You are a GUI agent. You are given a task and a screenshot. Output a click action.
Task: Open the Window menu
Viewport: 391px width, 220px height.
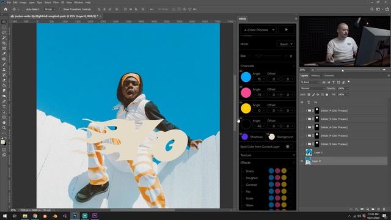coord(78,2)
